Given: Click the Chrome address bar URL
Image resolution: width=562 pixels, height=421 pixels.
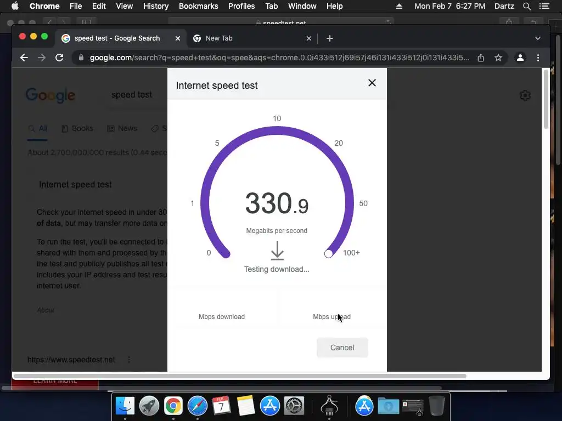Looking at the screenshot, I should (279, 58).
